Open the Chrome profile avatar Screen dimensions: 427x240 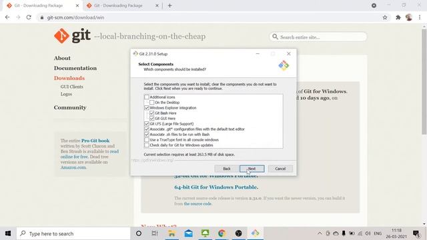[x=409, y=17]
